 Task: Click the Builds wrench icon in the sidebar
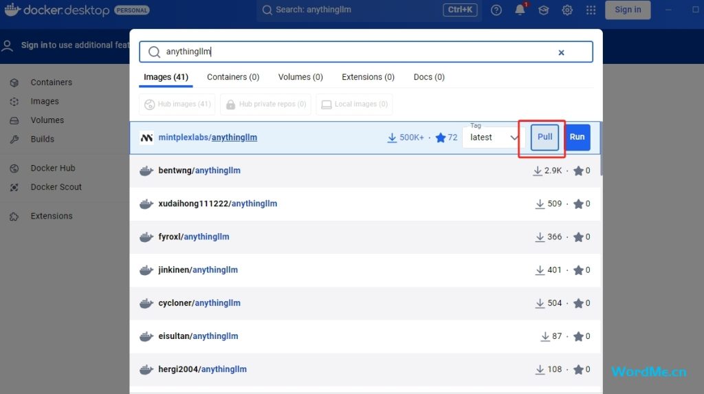pyautogui.click(x=14, y=140)
